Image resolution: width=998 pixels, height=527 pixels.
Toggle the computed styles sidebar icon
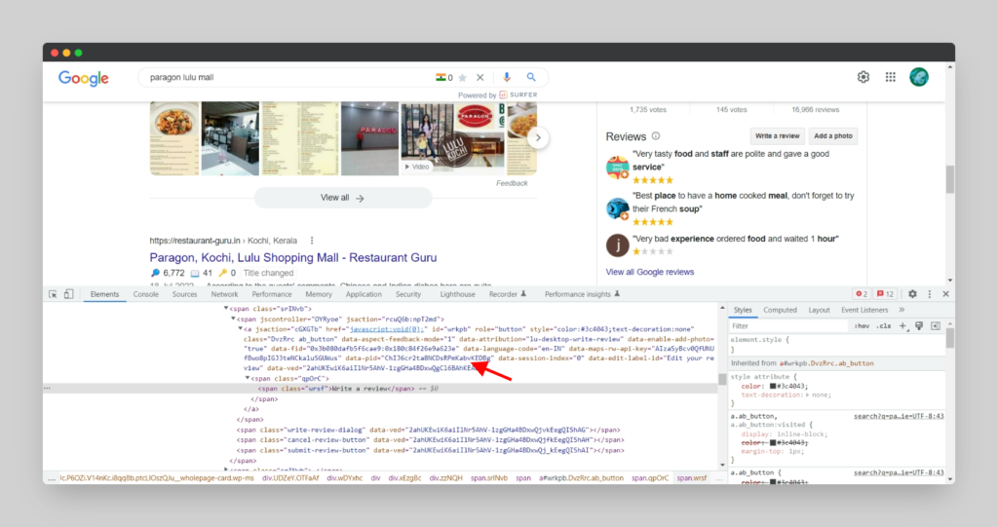[x=936, y=326]
